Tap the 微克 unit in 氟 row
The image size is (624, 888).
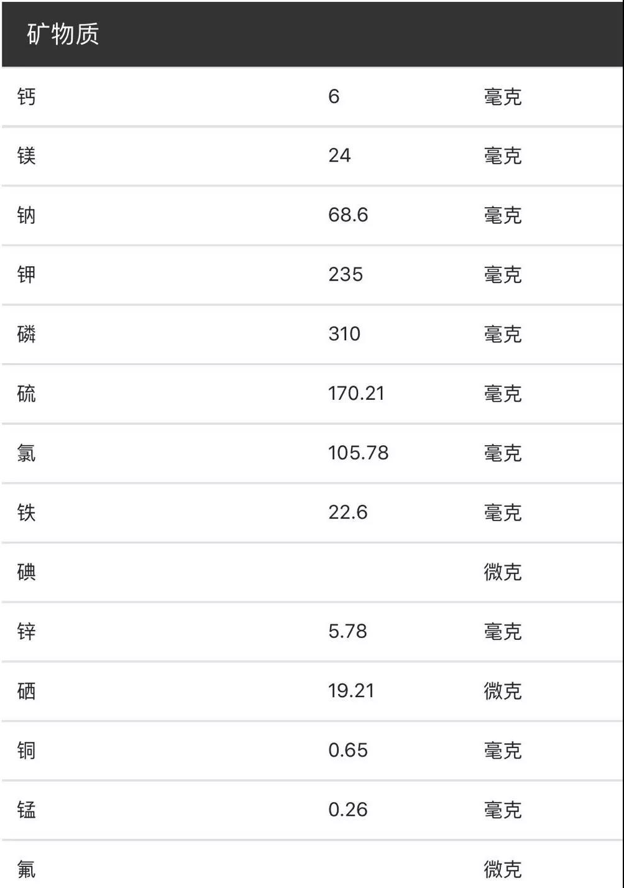coord(503,869)
